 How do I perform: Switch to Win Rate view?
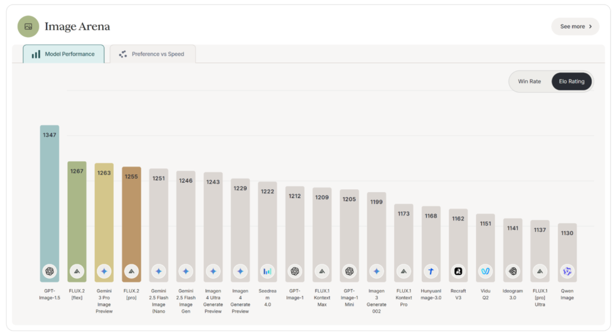click(x=529, y=81)
